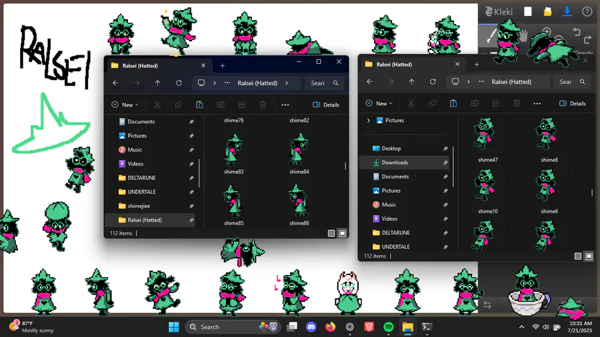Click Paste icon in right Explorer toolbar

(453, 103)
